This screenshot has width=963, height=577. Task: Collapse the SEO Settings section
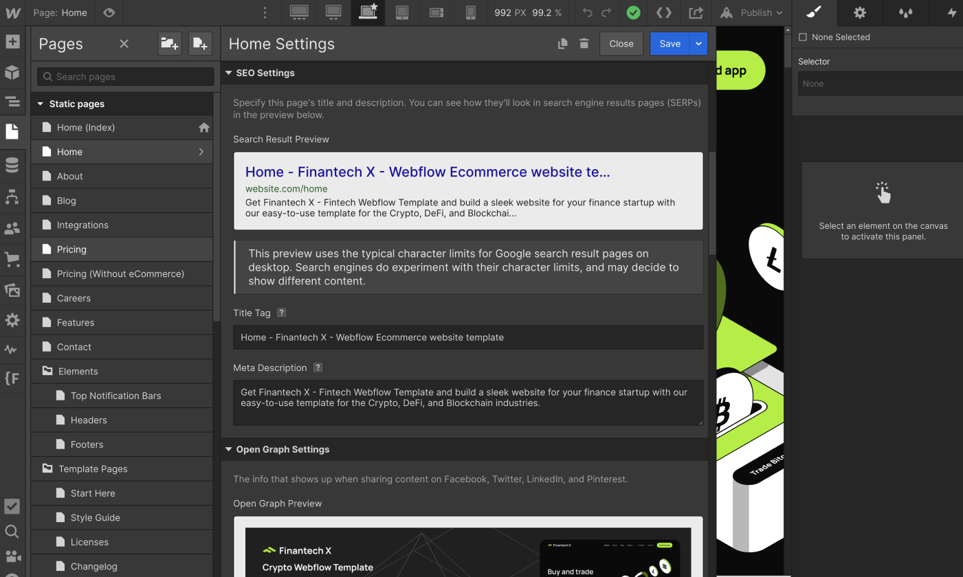pyautogui.click(x=229, y=73)
